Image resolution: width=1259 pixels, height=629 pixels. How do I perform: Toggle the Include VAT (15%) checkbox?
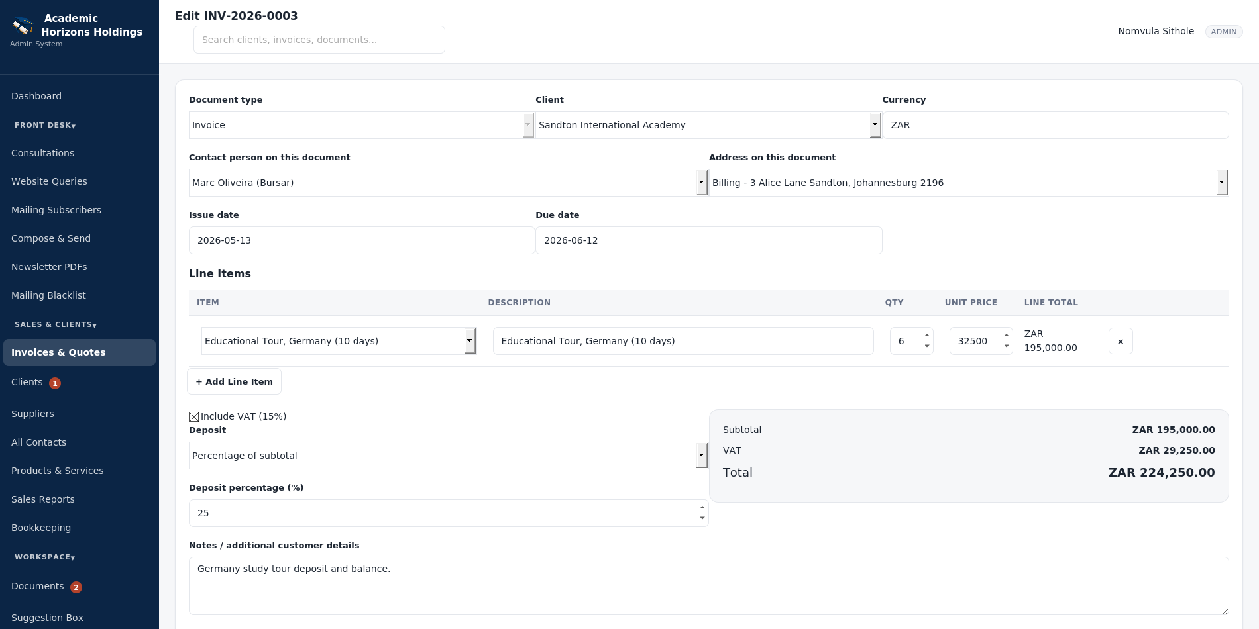pyautogui.click(x=194, y=417)
